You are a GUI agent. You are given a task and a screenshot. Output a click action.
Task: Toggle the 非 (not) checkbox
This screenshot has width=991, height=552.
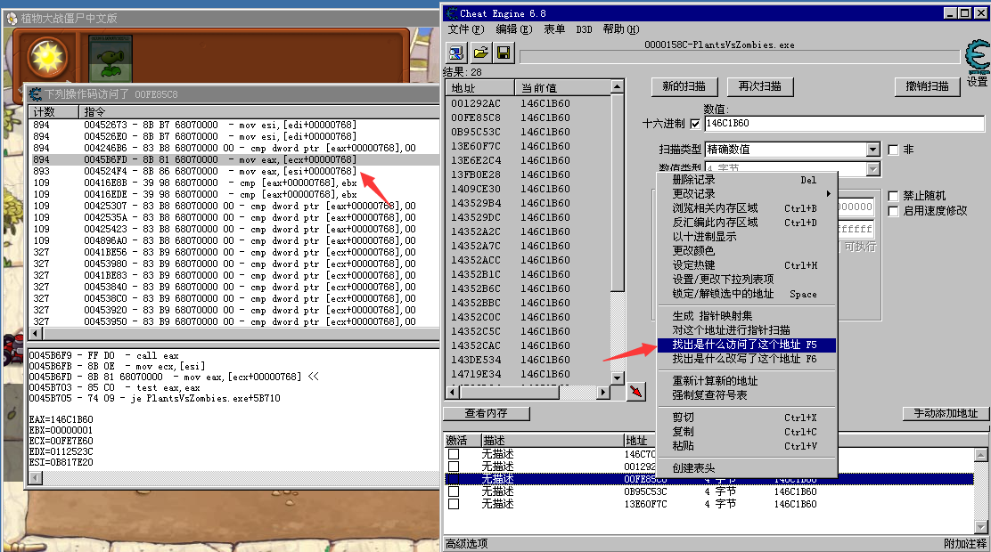(x=893, y=150)
